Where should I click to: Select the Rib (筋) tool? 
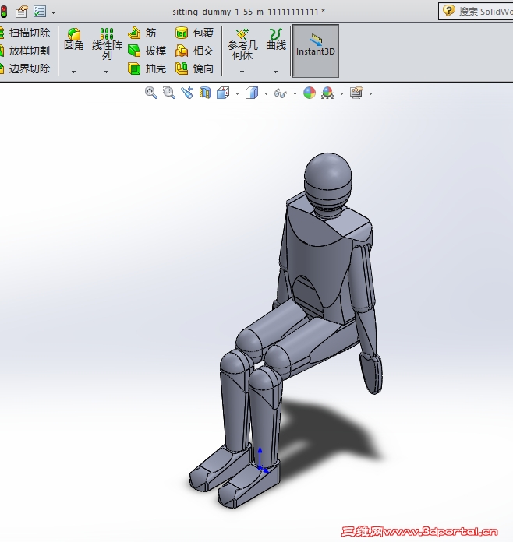pos(142,33)
